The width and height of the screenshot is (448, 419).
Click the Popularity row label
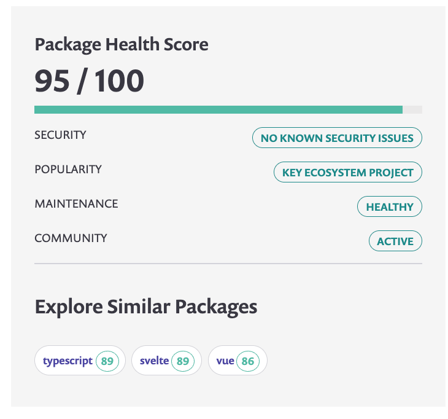click(x=68, y=169)
